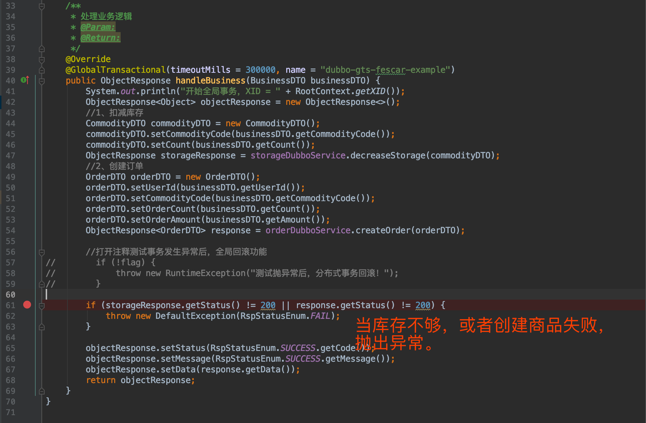
Task: Click the timeout value 300000
Action: pos(261,70)
